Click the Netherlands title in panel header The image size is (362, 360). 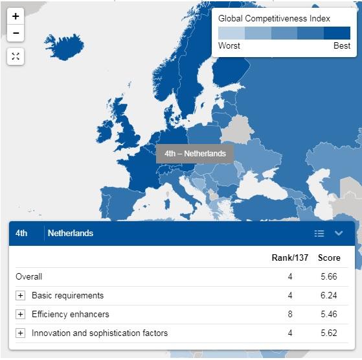click(71, 233)
